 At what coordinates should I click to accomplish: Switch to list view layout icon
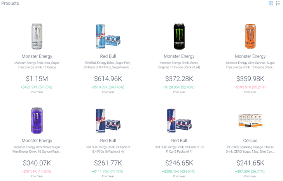[x=278, y=3]
